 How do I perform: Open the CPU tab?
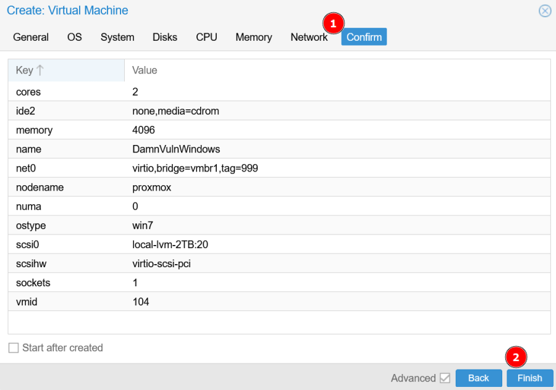tap(206, 37)
